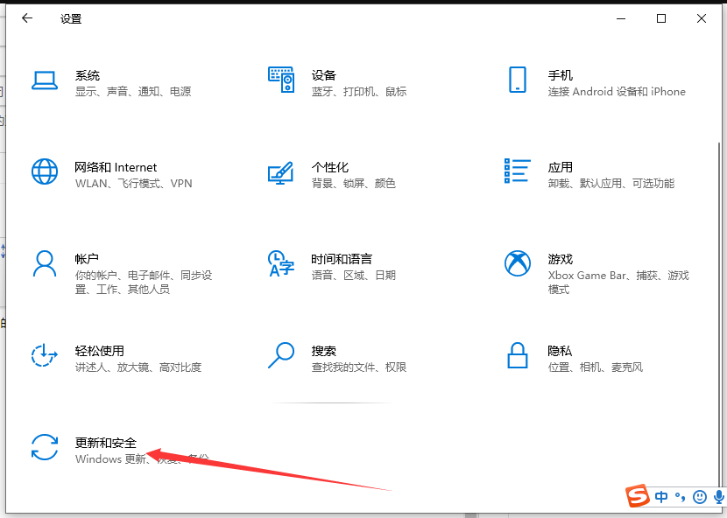Click the Sogou input method S logo
This screenshot has height=518, width=727.
[x=637, y=496]
